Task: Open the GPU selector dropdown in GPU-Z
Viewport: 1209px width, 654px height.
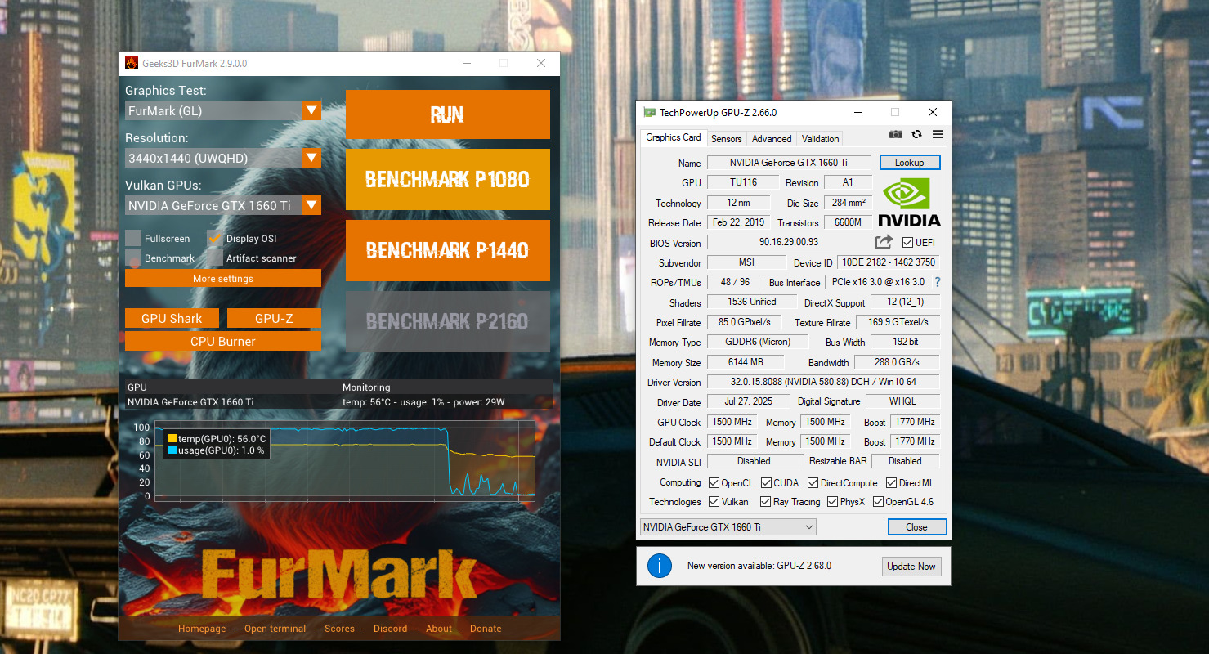Action: point(728,527)
